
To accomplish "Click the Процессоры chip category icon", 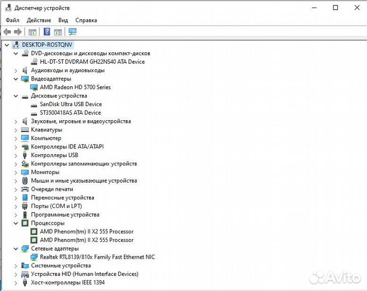I will 25,223.
